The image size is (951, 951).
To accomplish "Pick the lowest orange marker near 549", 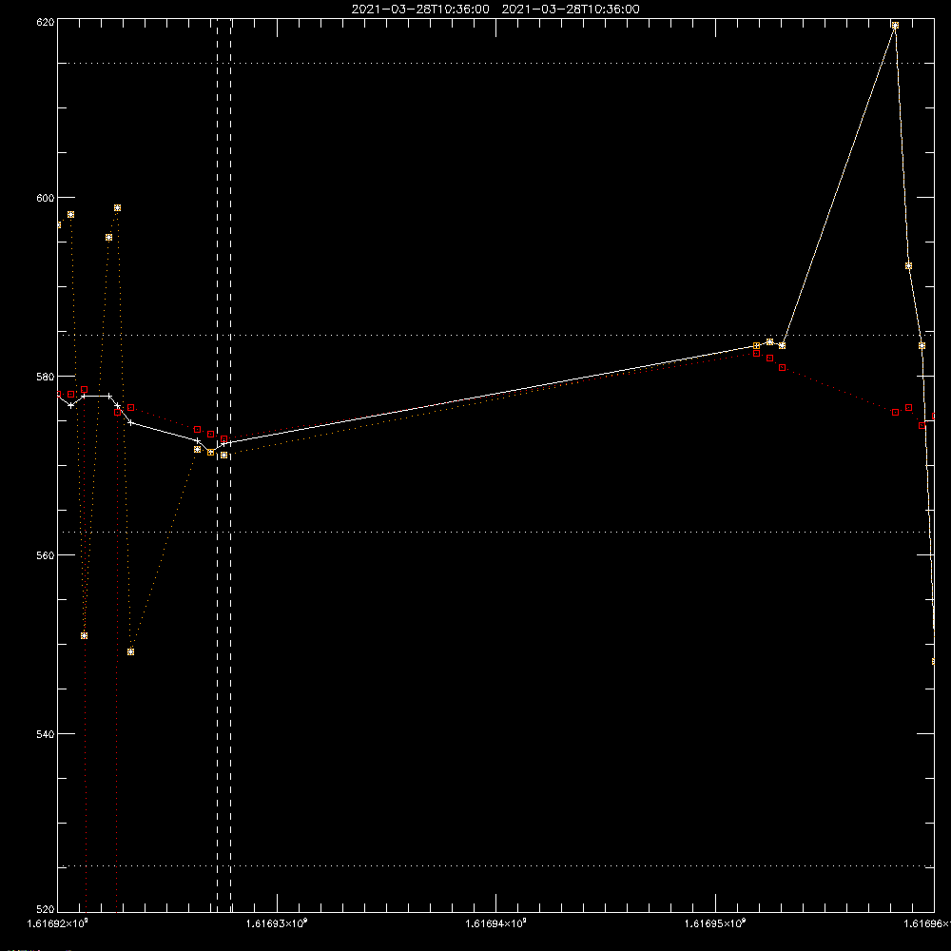I will coord(131,652).
